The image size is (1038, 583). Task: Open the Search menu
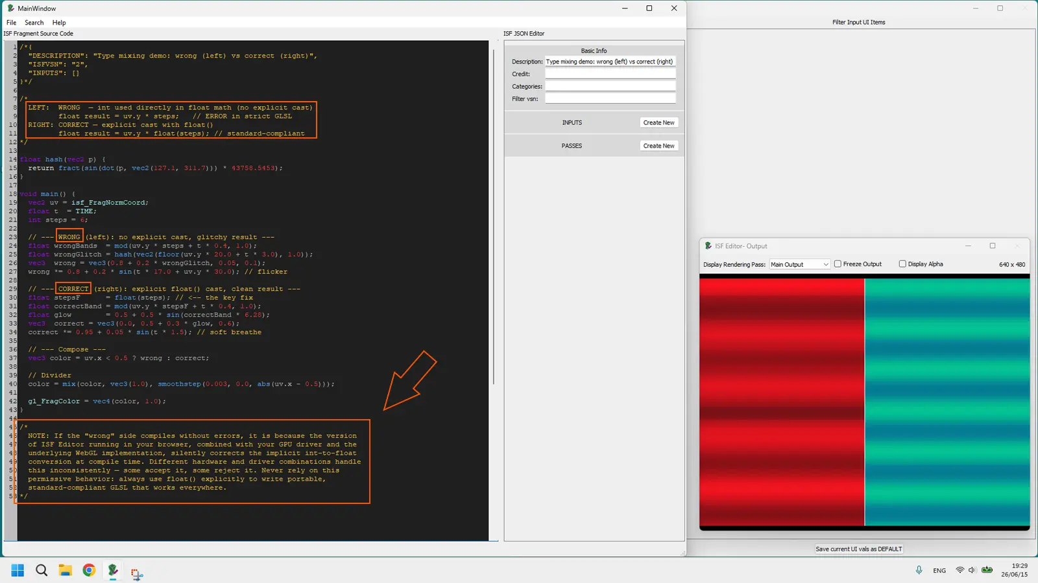[34, 22]
